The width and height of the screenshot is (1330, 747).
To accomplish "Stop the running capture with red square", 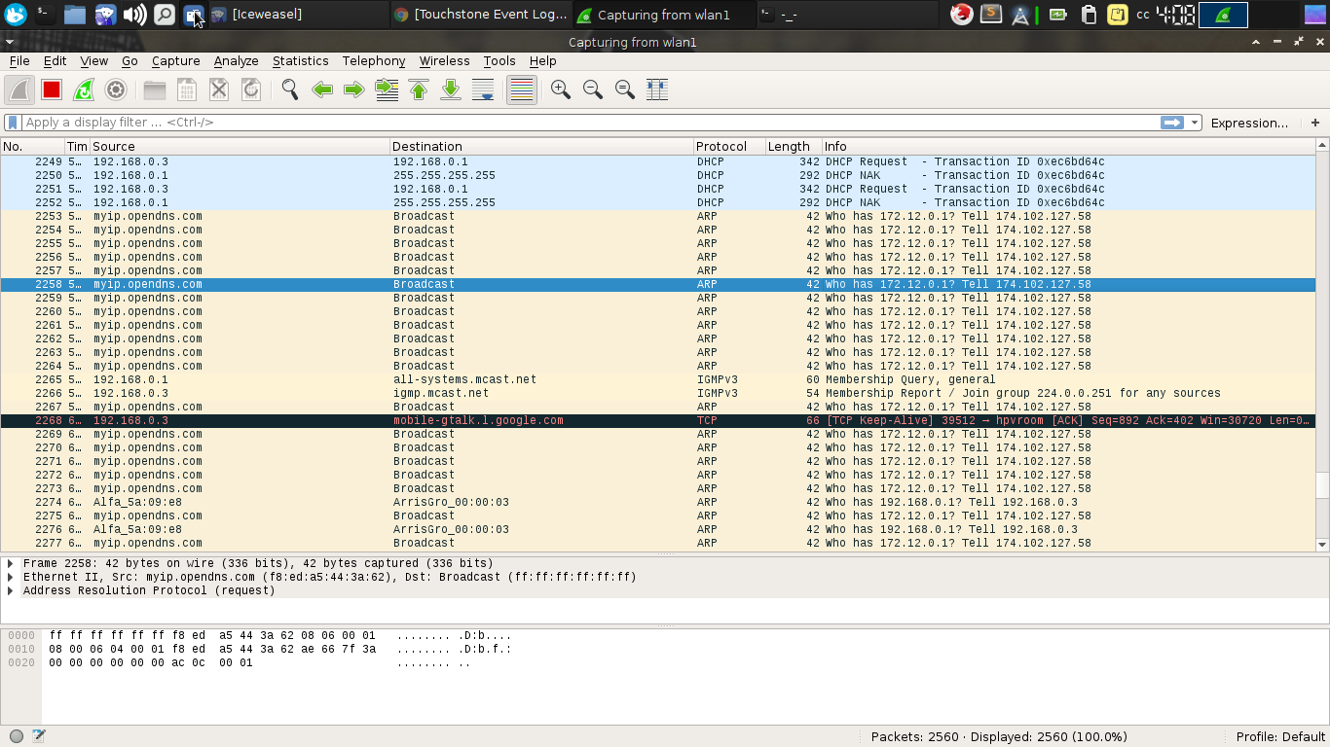I will 52,89.
